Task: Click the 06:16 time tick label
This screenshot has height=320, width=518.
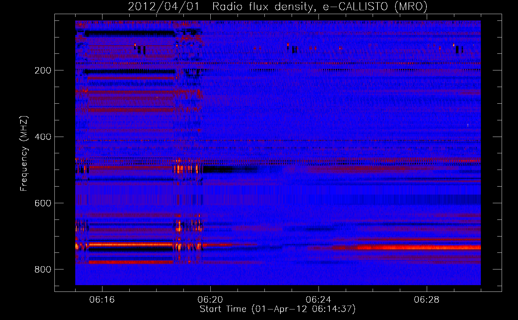Action: (x=102, y=300)
